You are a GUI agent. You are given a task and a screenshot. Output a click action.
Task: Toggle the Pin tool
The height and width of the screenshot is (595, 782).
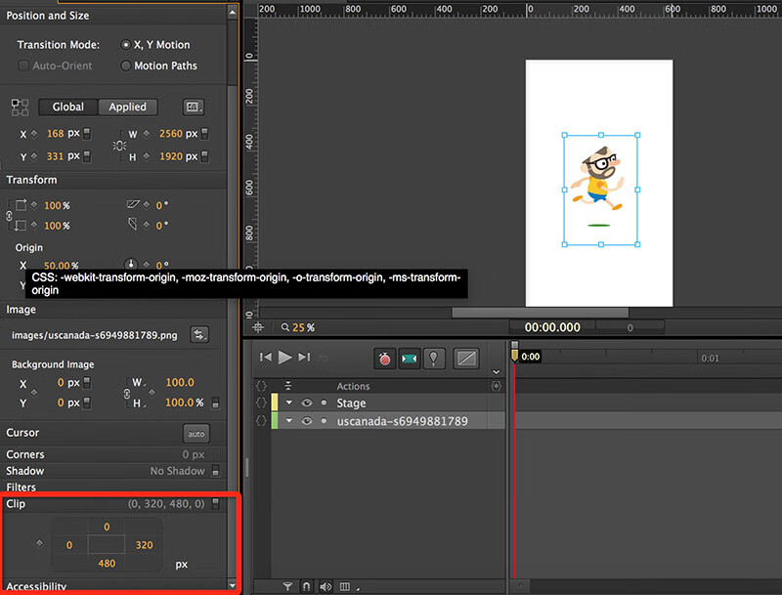click(x=433, y=359)
